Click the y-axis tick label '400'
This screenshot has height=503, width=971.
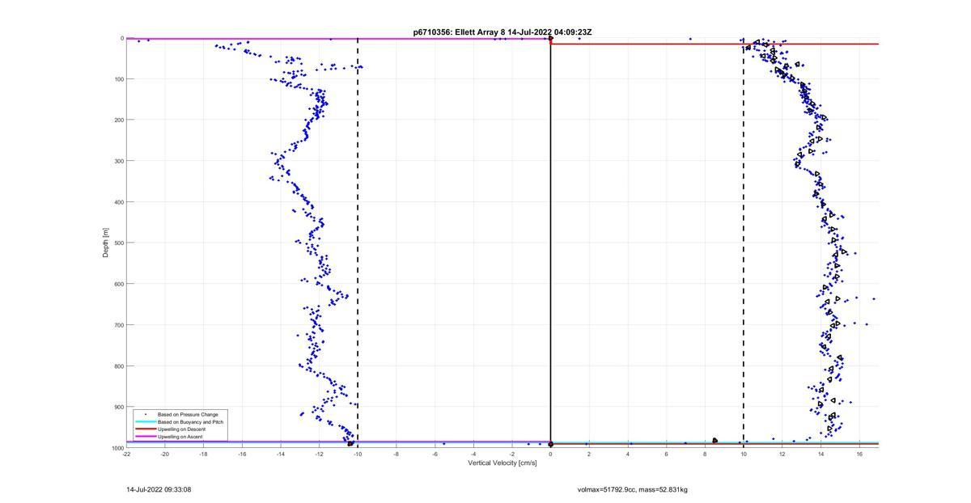(118, 202)
